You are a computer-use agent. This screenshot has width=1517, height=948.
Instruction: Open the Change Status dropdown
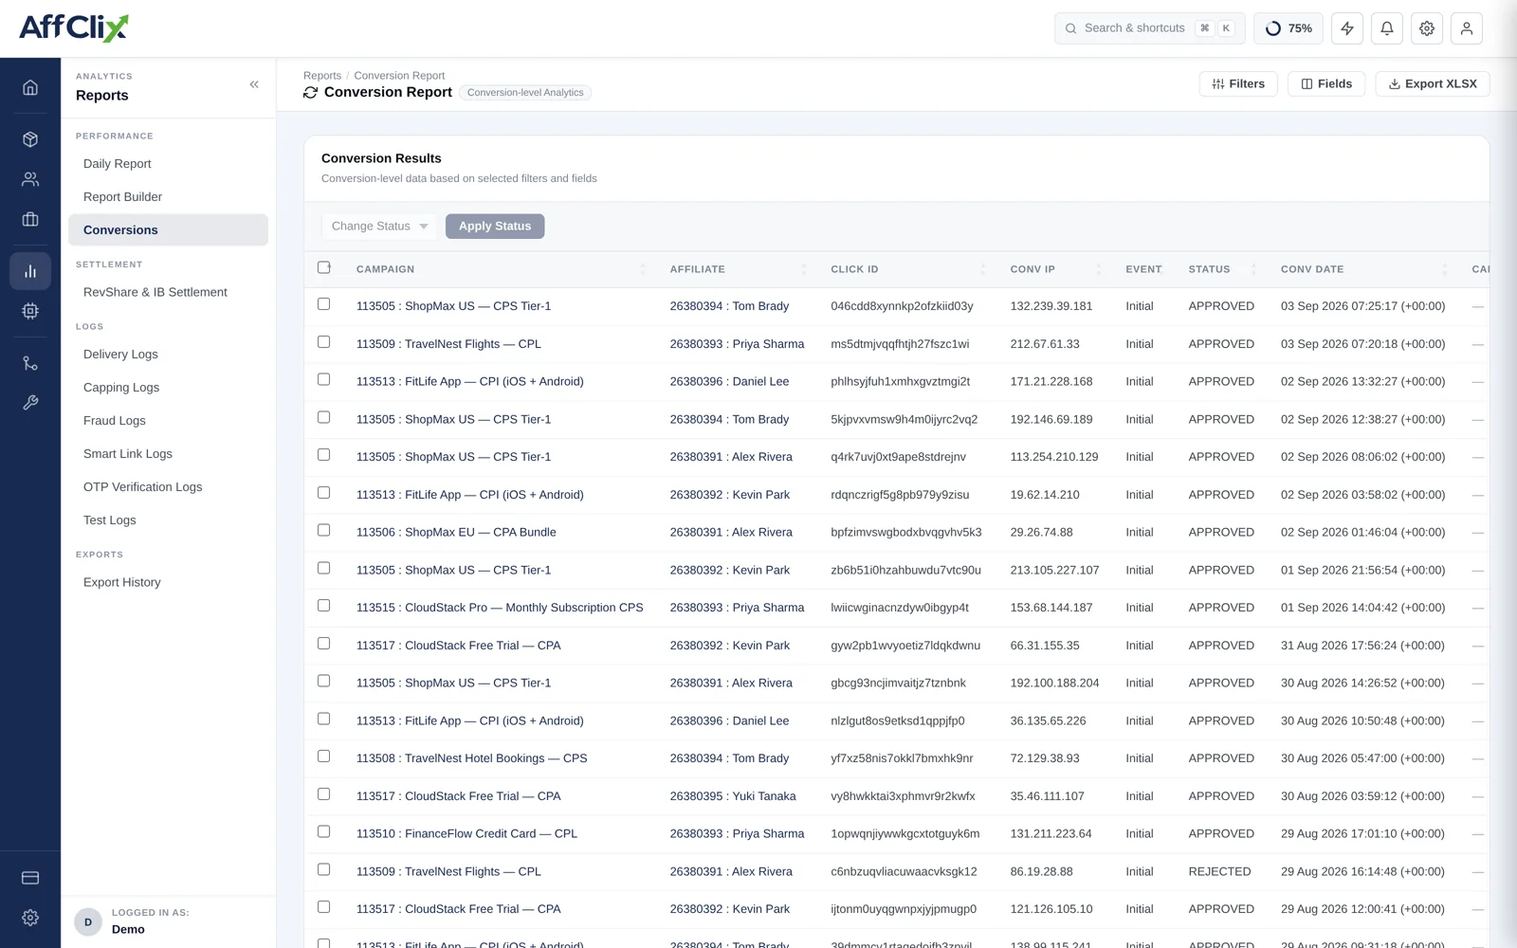click(x=379, y=226)
